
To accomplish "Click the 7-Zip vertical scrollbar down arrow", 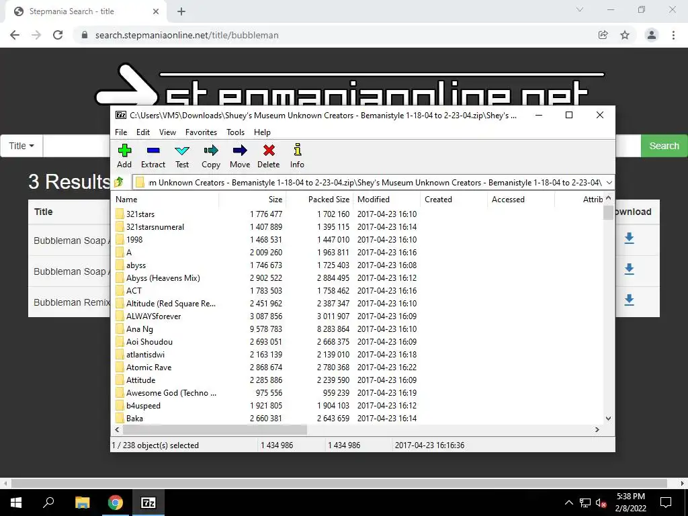I will [x=608, y=419].
